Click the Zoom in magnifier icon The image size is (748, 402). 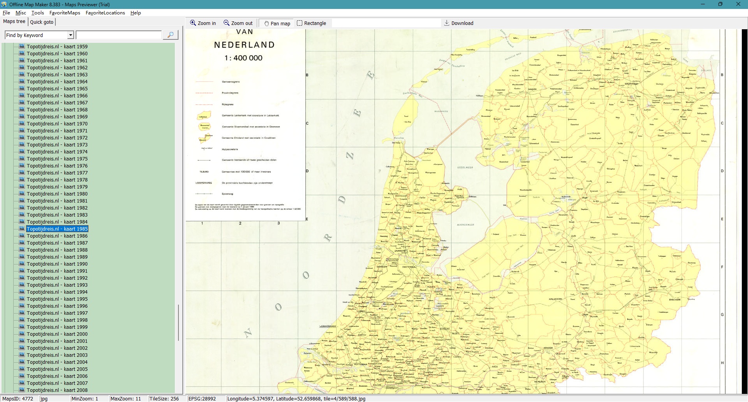click(193, 23)
